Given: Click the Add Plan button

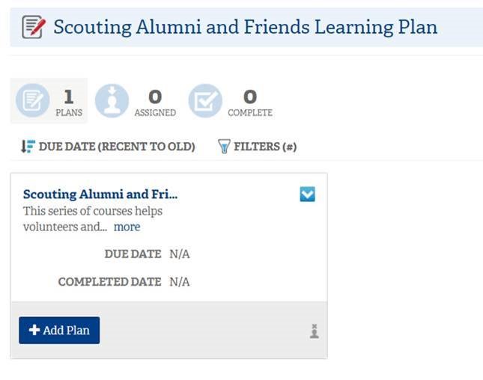Looking at the screenshot, I should click(x=59, y=330).
